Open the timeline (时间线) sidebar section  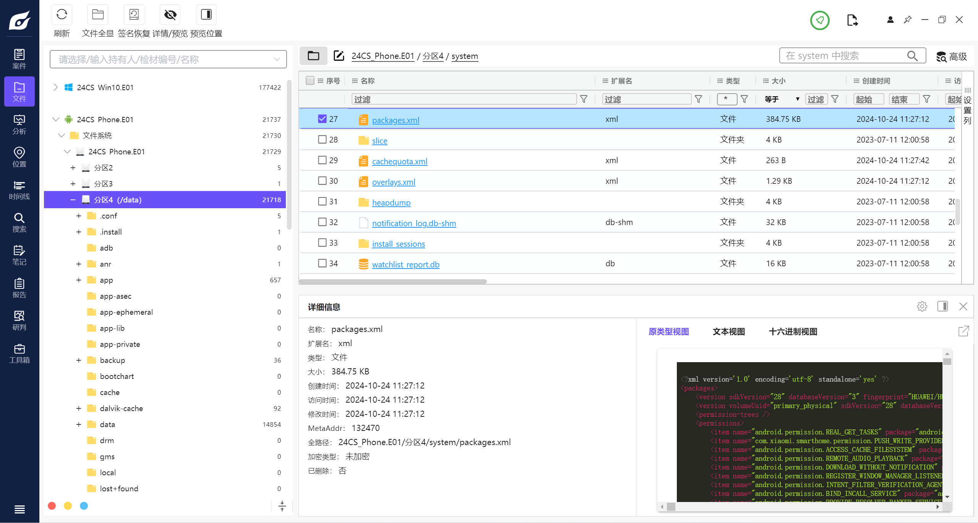click(19, 190)
